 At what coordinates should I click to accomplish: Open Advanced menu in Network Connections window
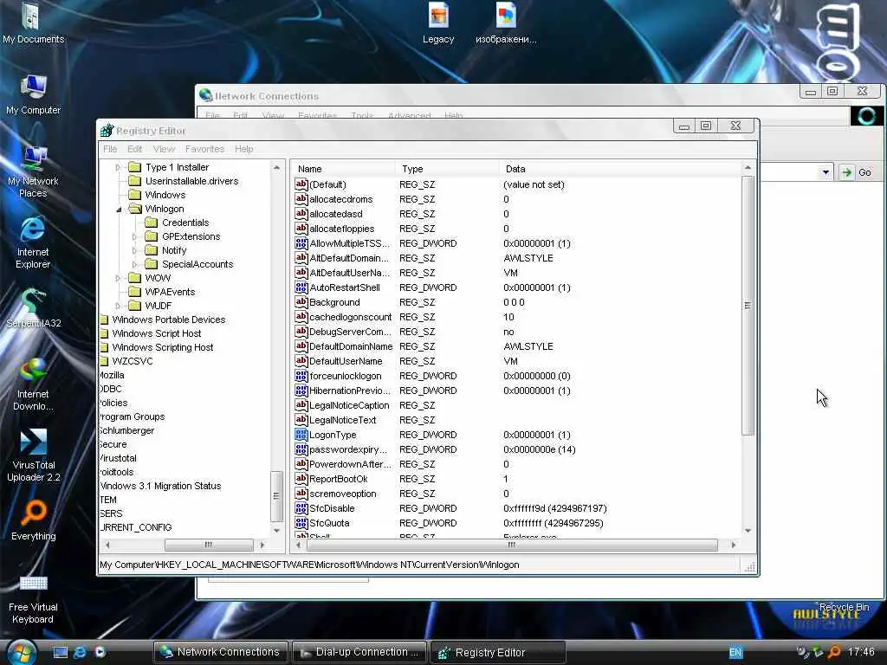(409, 115)
